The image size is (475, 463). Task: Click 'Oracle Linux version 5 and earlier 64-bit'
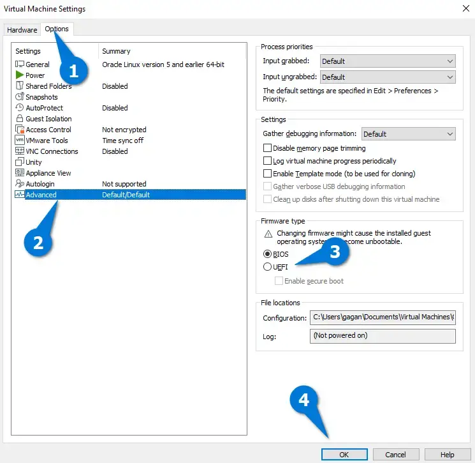pos(163,65)
